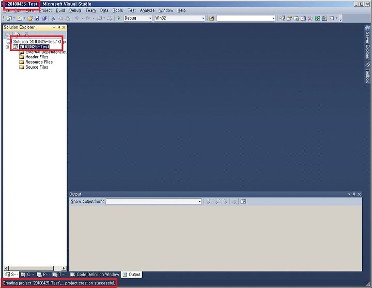372x288 pixels.
Task: Click the Find Message in Code Output icon
Action: pos(208,202)
